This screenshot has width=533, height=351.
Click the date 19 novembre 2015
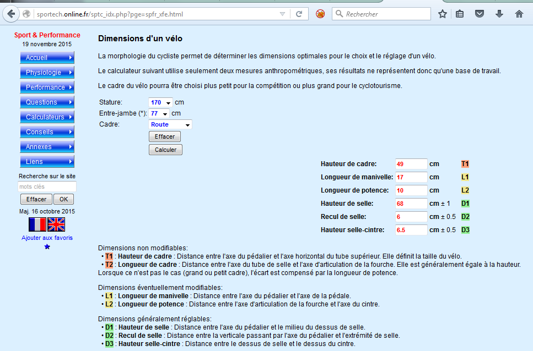(x=47, y=44)
